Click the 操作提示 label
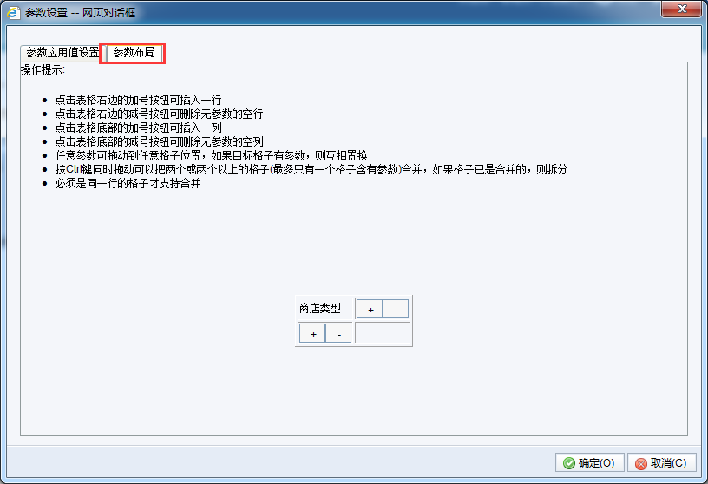Image resolution: width=708 pixels, height=484 pixels. (x=43, y=70)
